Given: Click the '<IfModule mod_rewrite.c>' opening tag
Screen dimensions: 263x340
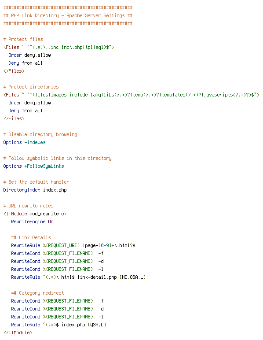Looking at the screenshot, I should point(35,214).
